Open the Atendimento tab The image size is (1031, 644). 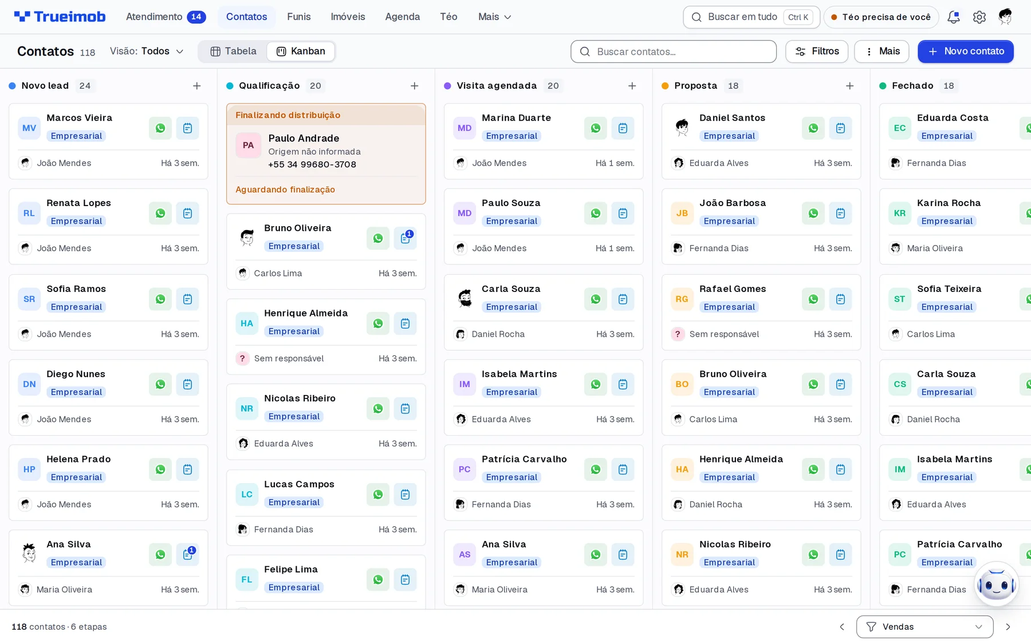[166, 17]
